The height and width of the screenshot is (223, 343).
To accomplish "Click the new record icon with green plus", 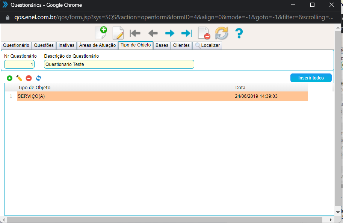I will pos(100,33).
